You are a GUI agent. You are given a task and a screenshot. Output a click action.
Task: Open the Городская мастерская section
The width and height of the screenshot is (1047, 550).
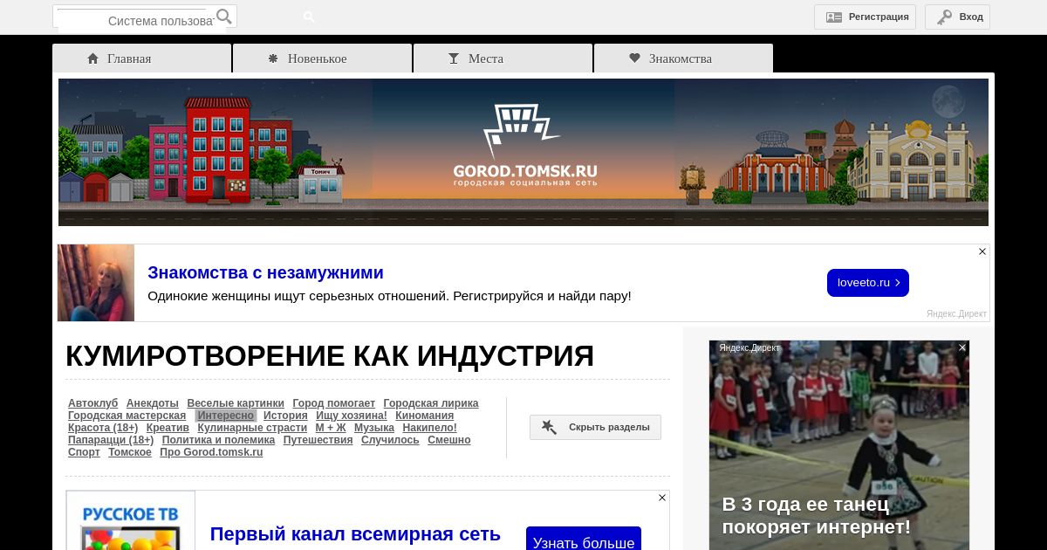point(127,416)
